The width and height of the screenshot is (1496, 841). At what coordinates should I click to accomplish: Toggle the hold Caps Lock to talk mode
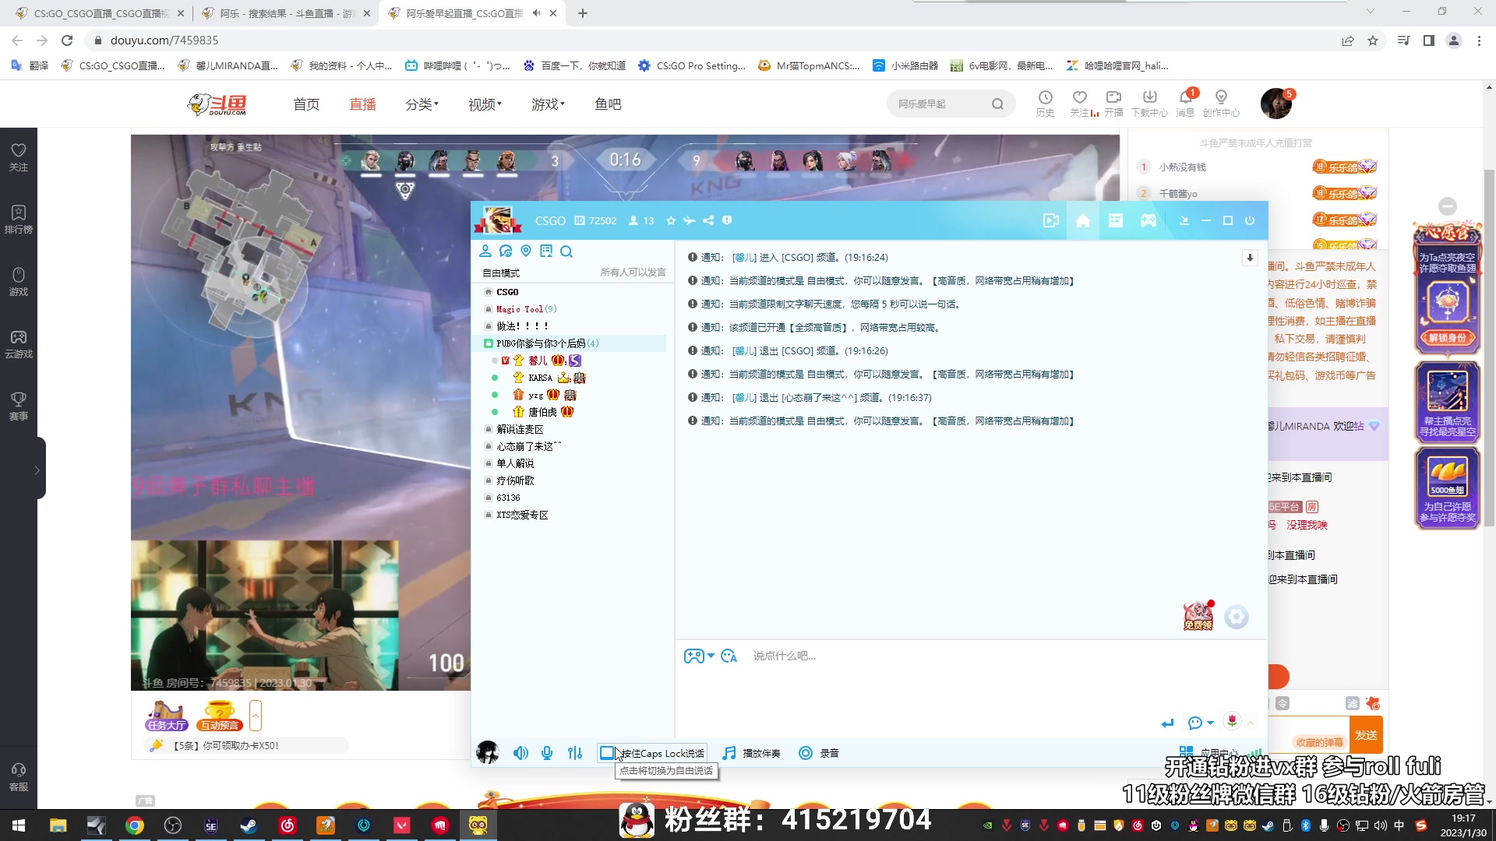point(652,753)
